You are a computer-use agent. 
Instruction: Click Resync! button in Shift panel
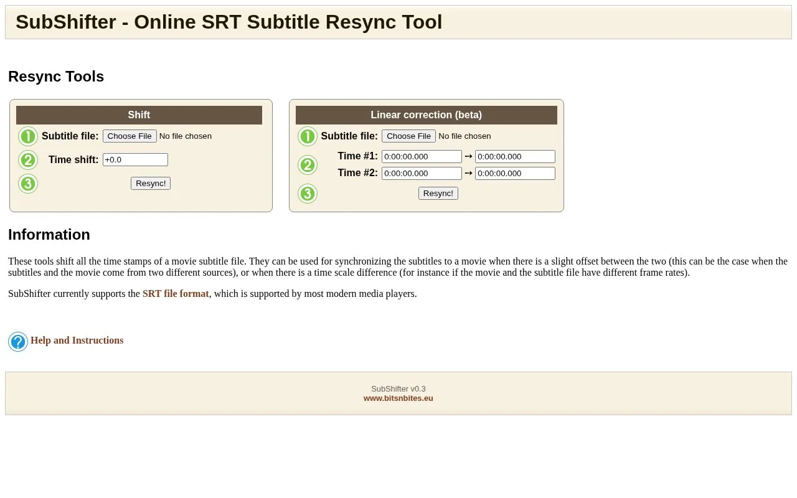tap(151, 184)
